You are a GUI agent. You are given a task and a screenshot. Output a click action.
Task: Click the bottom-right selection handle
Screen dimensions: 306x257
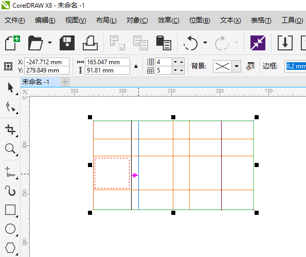click(257, 213)
